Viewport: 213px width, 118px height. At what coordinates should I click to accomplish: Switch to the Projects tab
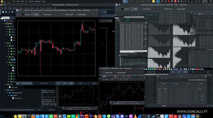coord(6,18)
